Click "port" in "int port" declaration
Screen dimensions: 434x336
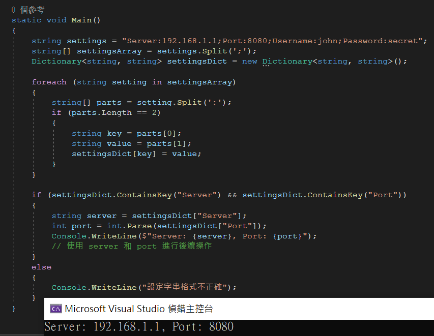click(81, 226)
